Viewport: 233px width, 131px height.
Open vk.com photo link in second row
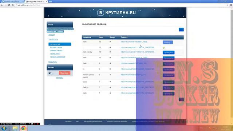tap(138, 47)
